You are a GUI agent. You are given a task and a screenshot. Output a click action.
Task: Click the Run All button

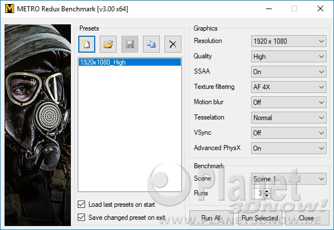coord(211,218)
